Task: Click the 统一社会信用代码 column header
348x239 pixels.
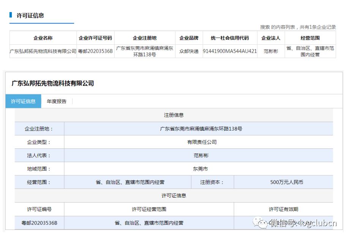Action: click(x=230, y=38)
